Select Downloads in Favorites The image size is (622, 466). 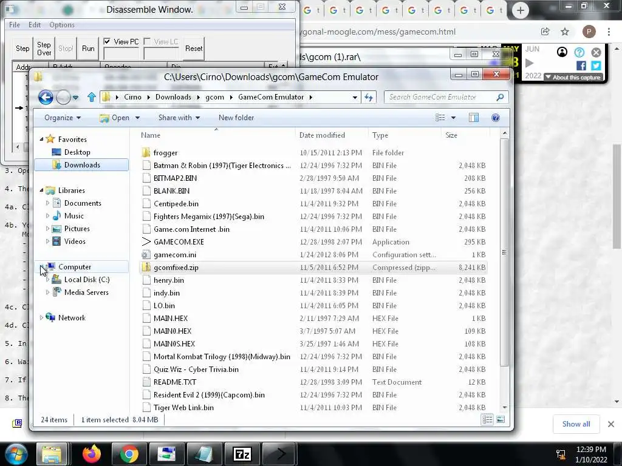pos(82,165)
